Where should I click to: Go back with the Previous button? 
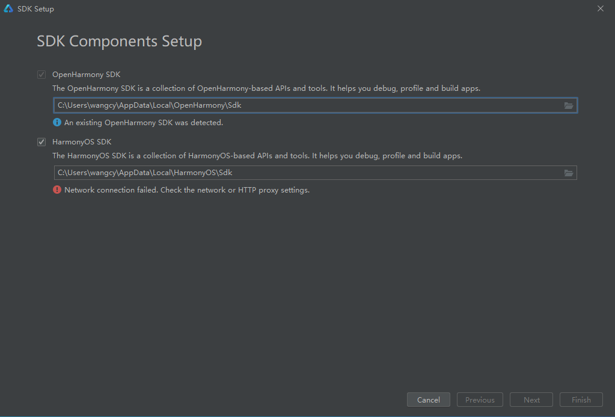(480, 400)
